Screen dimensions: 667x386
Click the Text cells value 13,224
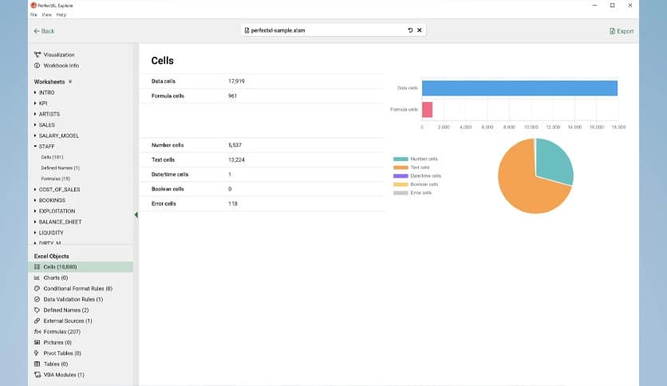click(x=236, y=160)
